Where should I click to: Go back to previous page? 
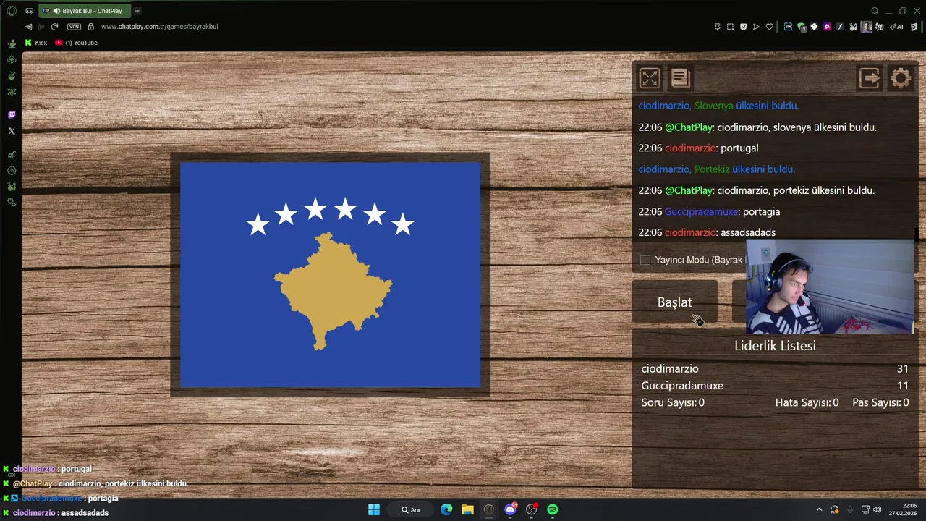click(x=28, y=27)
